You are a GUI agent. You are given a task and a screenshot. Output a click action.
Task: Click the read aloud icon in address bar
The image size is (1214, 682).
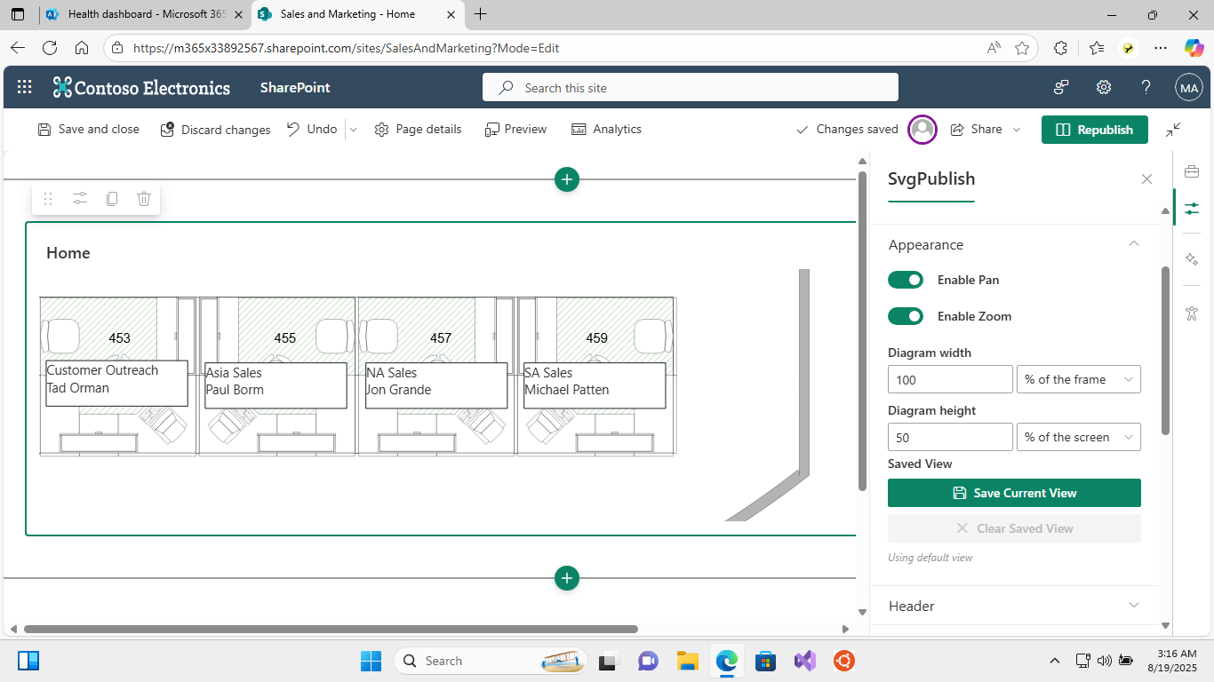[994, 48]
